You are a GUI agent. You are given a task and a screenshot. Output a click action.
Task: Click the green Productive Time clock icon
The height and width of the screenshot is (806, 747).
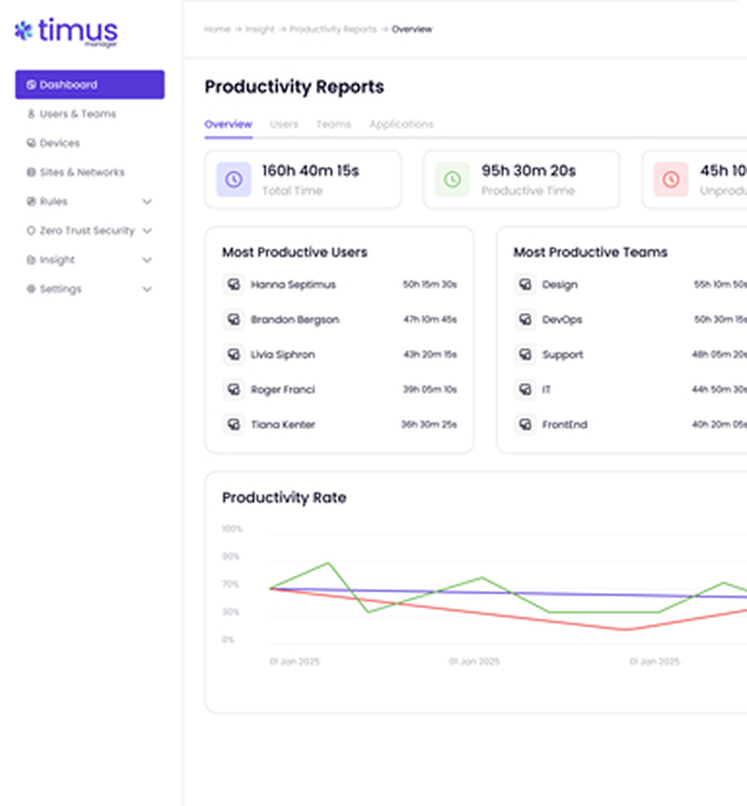[x=453, y=179]
